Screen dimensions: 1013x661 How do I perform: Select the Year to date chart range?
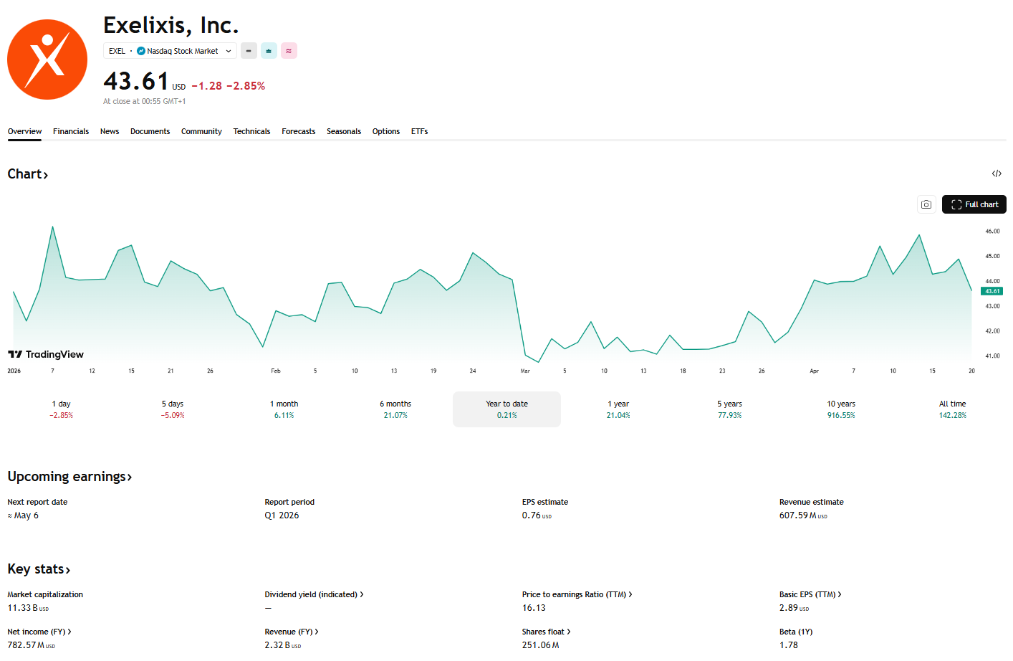[x=507, y=409]
